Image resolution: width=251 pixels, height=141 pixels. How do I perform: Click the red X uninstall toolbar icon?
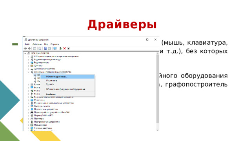pyautogui.click(x=64, y=49)
